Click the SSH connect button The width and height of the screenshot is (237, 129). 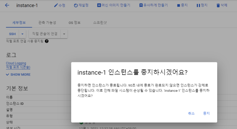[12, 34]
